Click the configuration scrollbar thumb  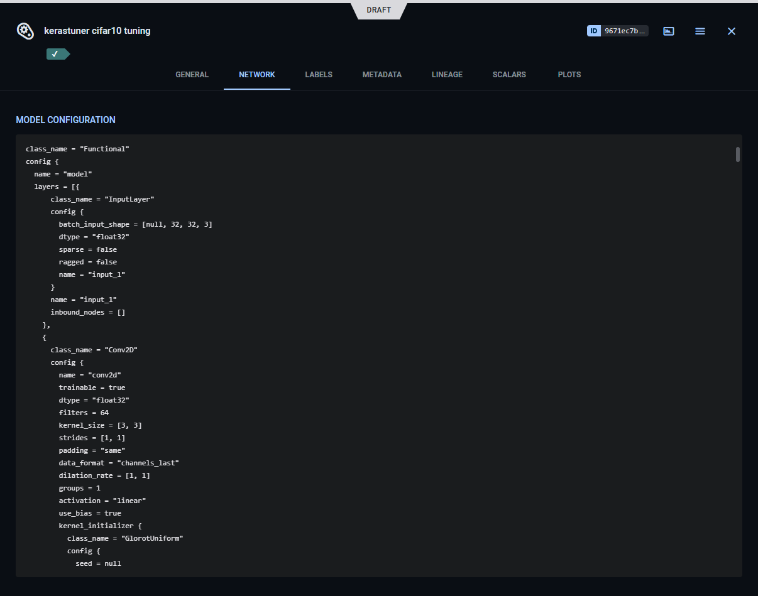738,154
